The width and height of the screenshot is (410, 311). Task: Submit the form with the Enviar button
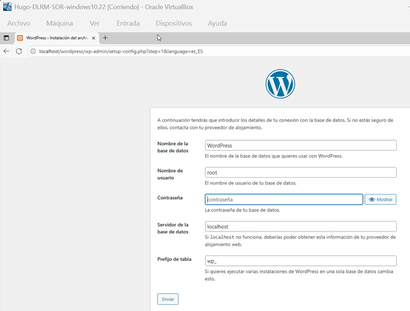[x=168, y=299]
